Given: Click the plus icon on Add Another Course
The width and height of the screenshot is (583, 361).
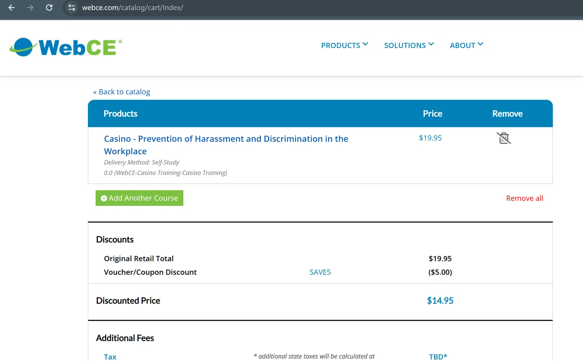Looking at the screenshot, I should point(104,198).
